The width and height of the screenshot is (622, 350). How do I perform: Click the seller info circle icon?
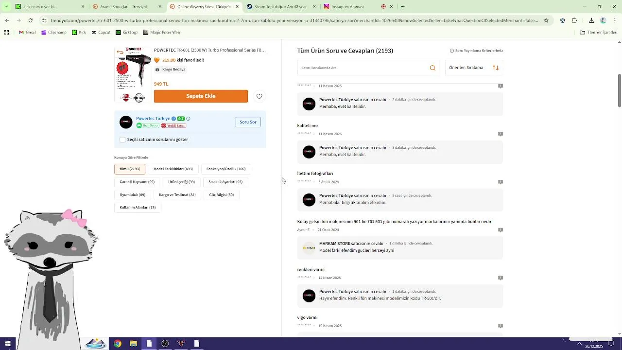(x=188, y=119)
